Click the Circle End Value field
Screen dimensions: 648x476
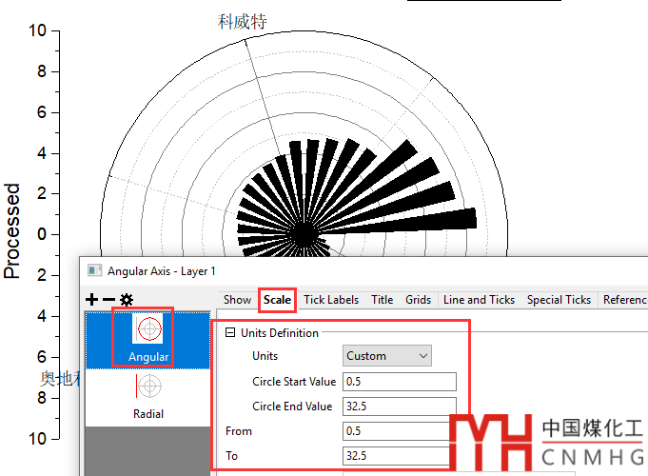coord(399,407)
